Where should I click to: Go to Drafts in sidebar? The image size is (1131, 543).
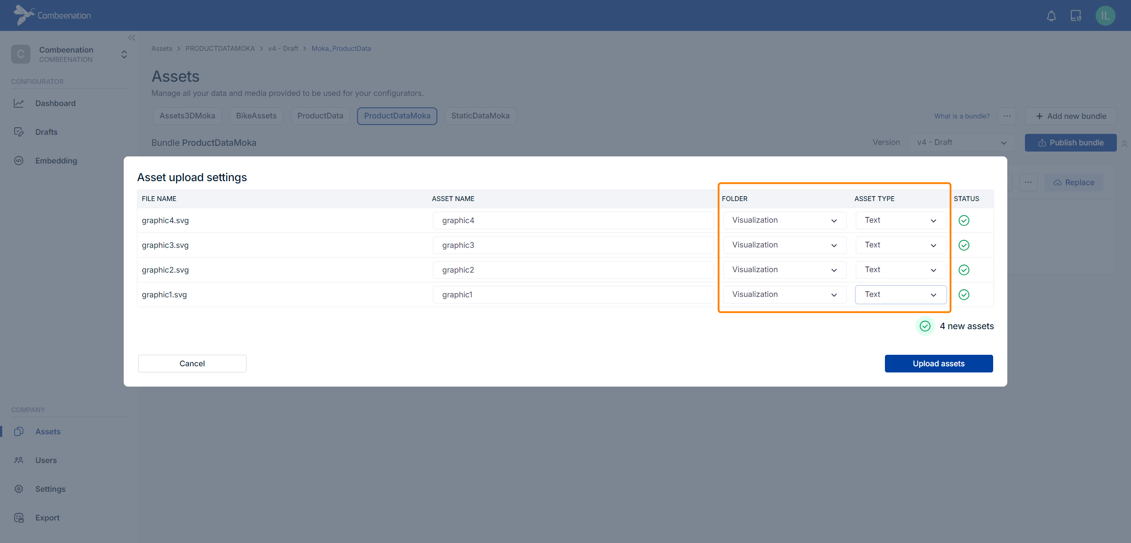point(46,132)
